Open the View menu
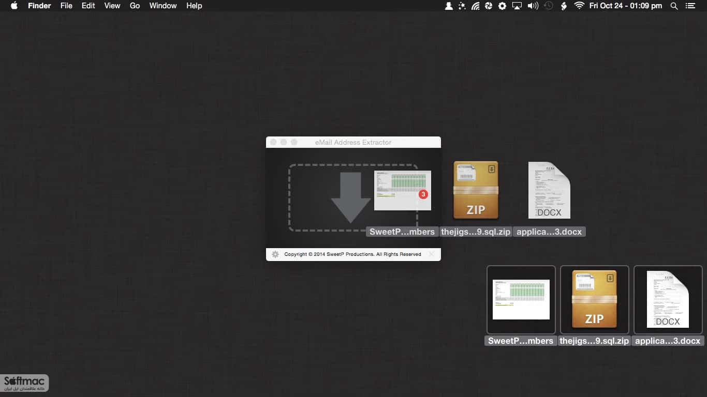 [x=112, y=6]
